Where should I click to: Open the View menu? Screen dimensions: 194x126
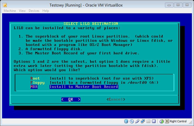pyautogui.click(x=22, y=11)
